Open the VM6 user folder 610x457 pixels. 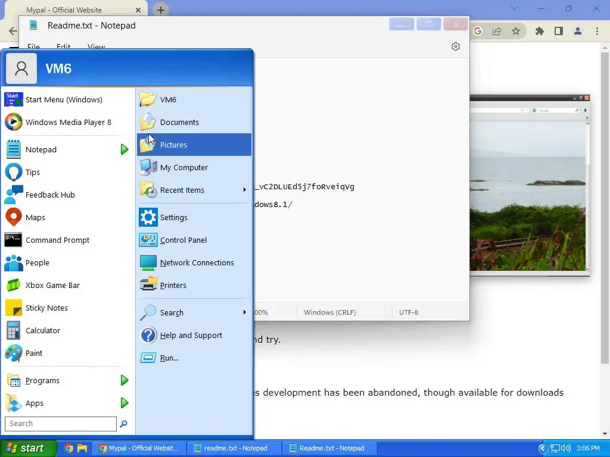[x=194, y=99]
